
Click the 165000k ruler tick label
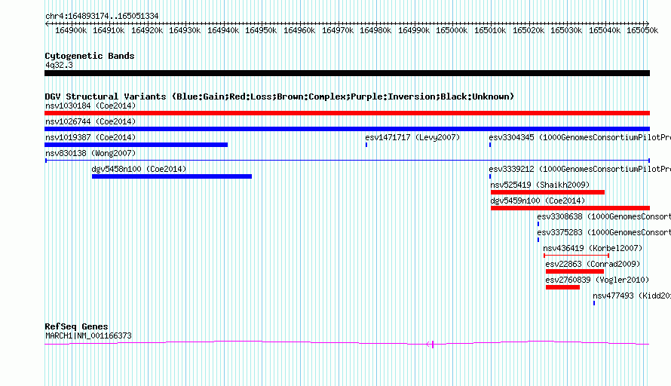click(452, 30)
